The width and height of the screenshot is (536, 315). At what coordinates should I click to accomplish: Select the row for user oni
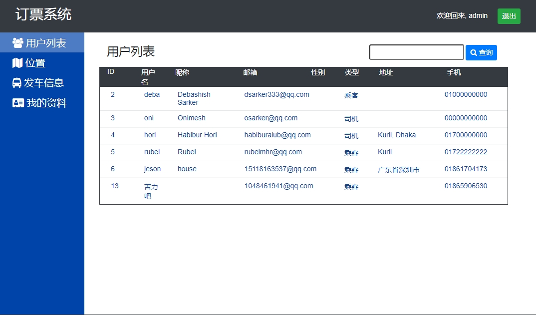click(x=149, y=118)
